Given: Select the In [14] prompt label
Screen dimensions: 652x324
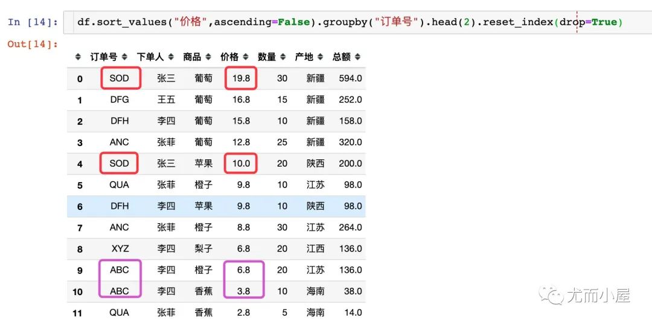Looking at the screenshot, I should click(33, 22).
